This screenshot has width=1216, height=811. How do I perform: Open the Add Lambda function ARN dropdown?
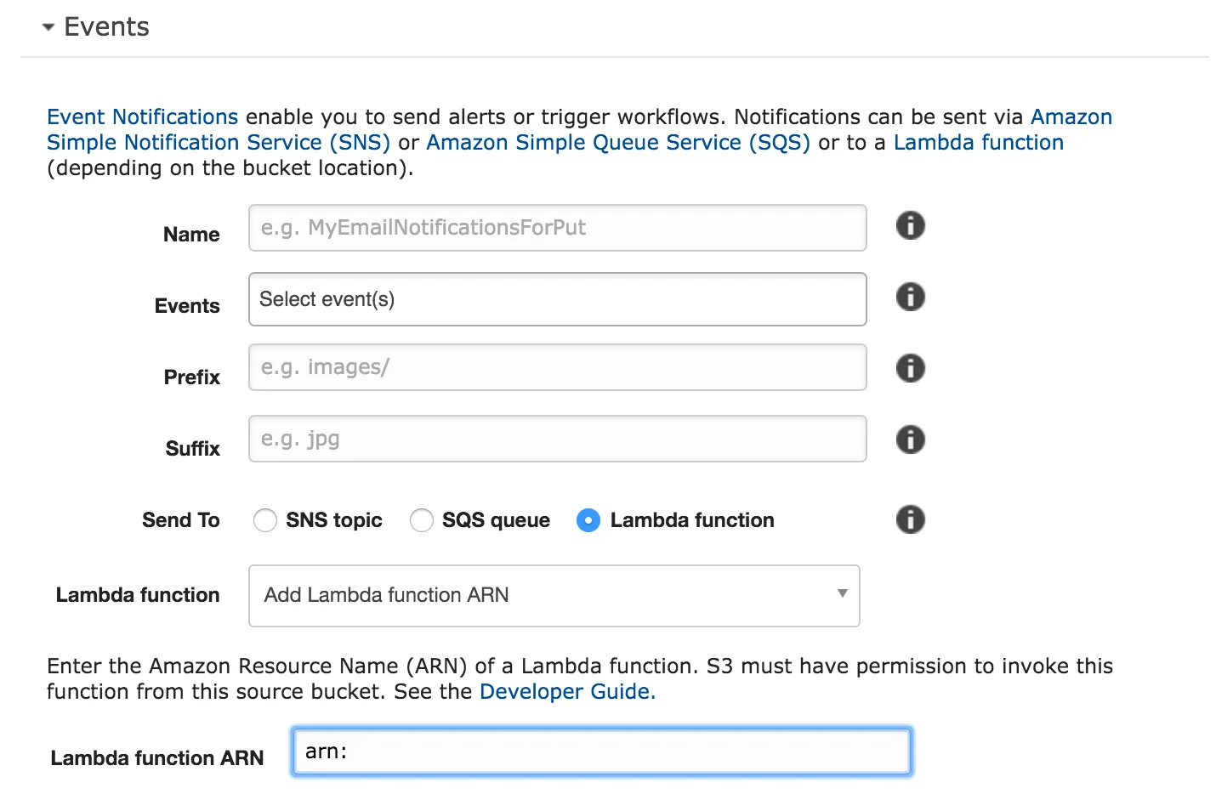tap(554, 596)
